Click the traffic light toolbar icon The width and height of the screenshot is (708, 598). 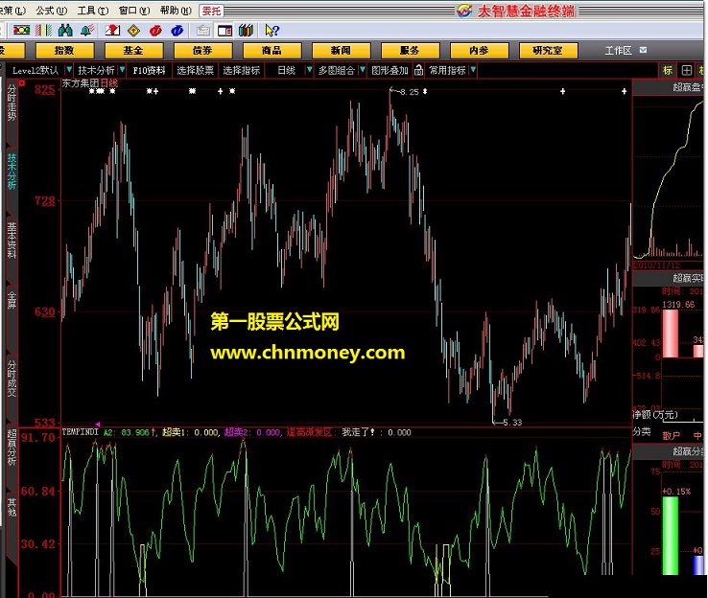(x=21, y=31)
